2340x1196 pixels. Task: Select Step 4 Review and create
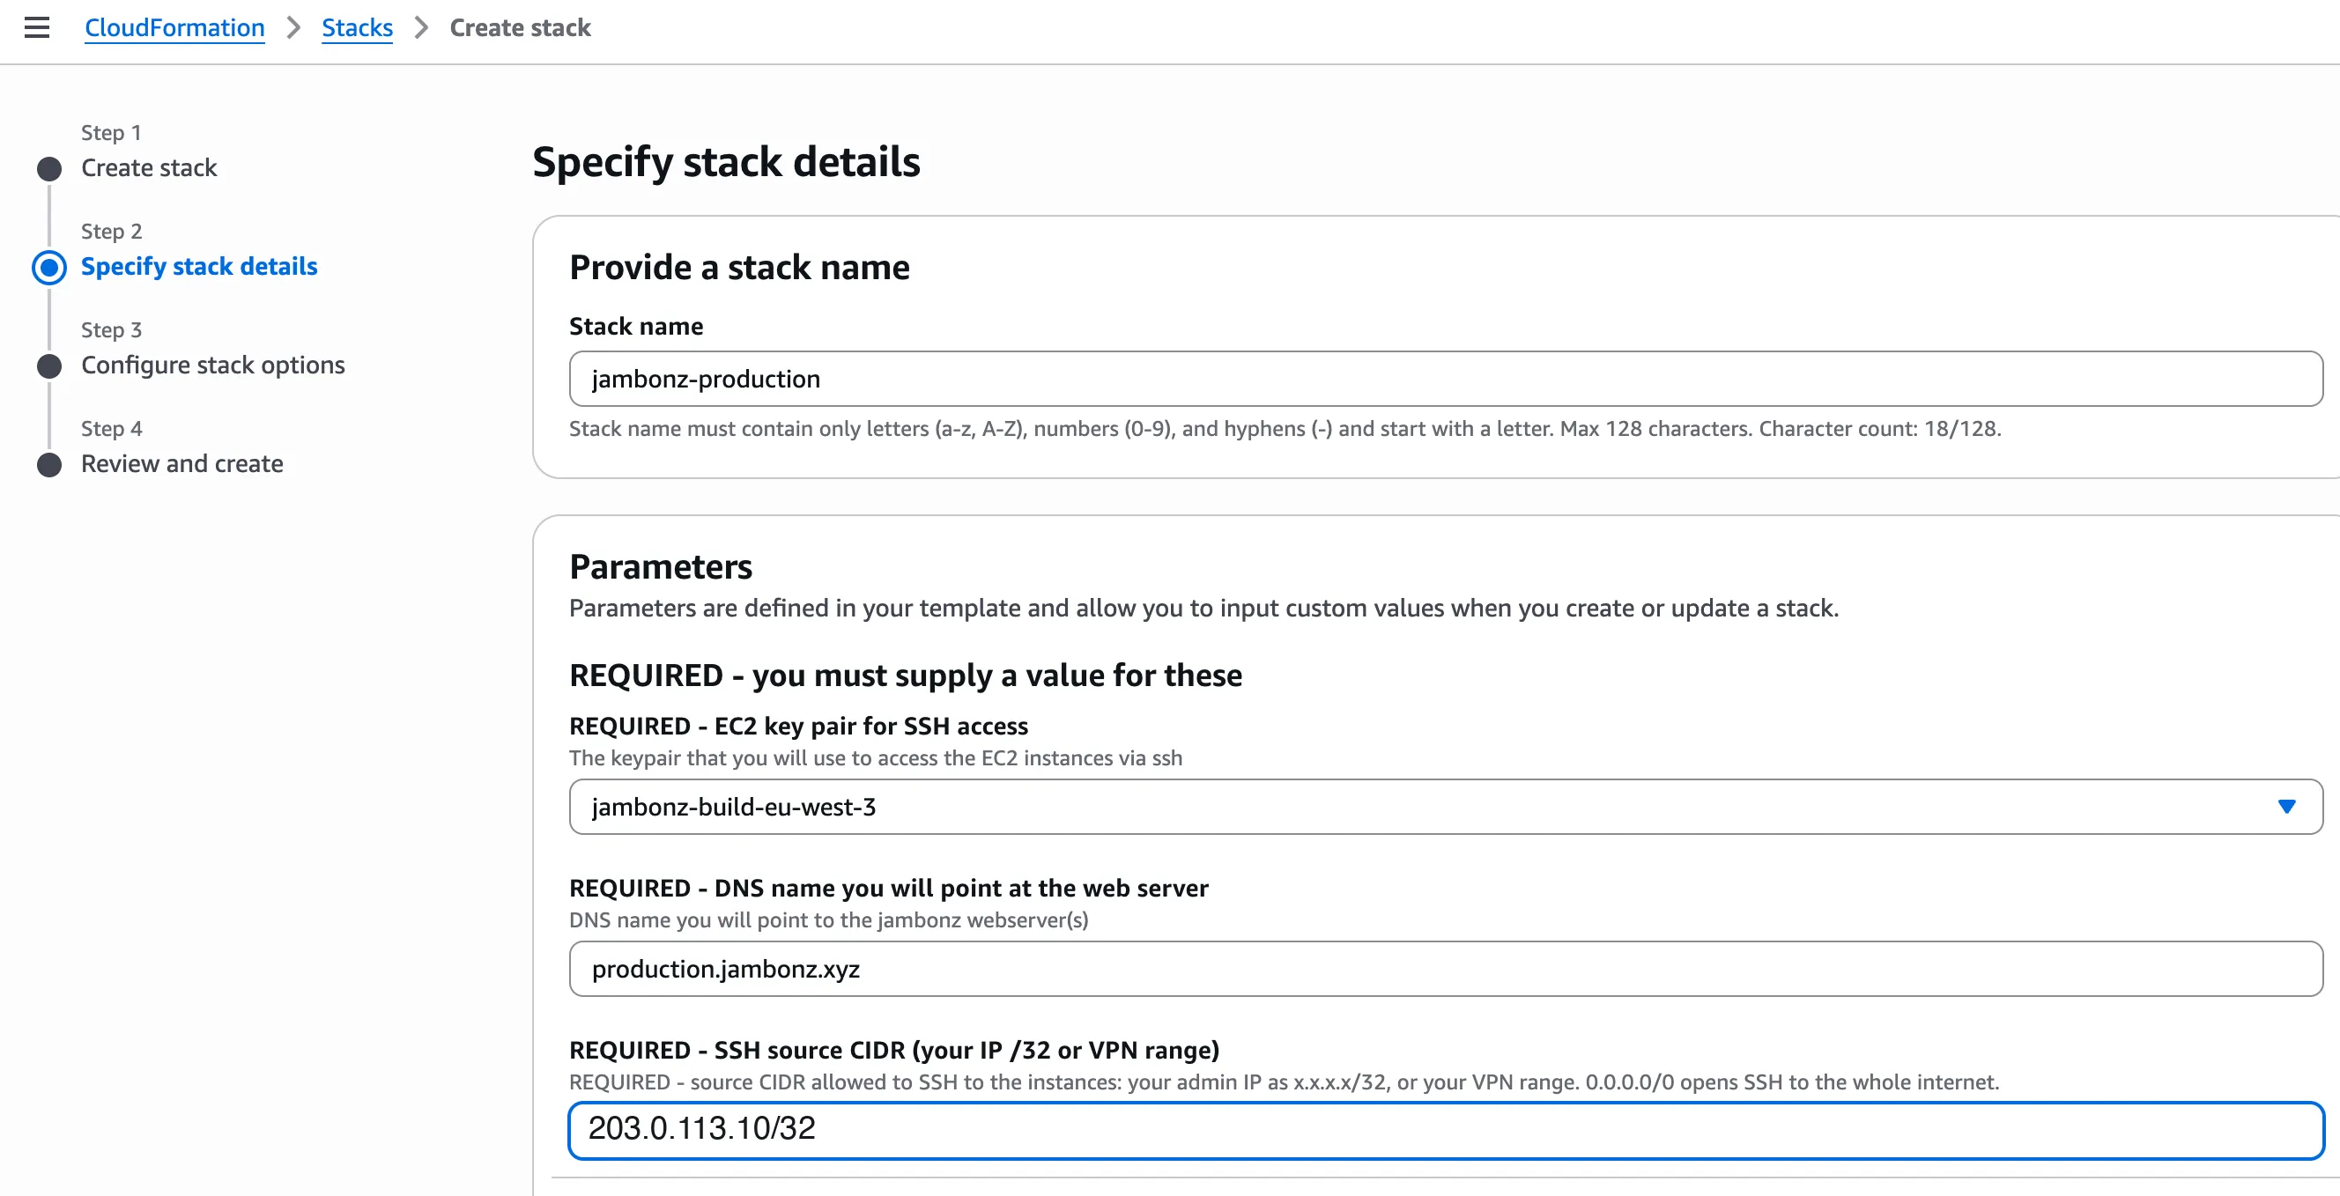[x=181, y=464]
